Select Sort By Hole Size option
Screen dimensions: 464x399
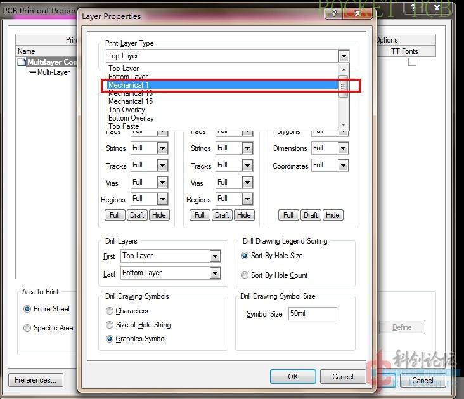245,256
